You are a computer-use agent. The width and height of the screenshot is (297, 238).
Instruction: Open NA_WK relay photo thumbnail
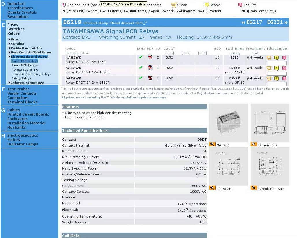[x=229, y=123]
